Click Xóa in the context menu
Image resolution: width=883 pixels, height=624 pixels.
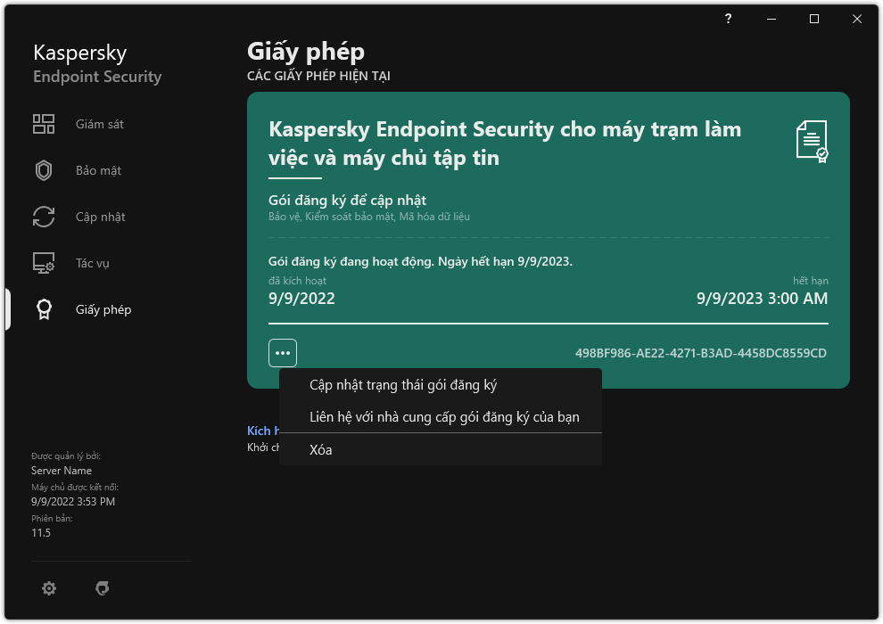coord(321,450)
